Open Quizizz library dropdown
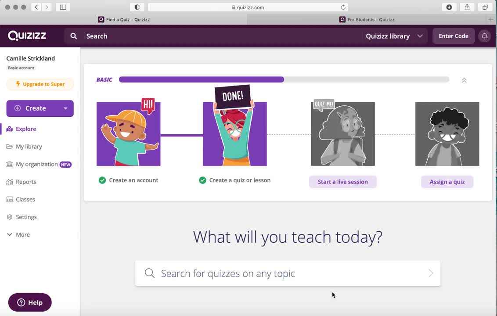Image resolution: width=497 pixels, height=316 pixels. 394,36
